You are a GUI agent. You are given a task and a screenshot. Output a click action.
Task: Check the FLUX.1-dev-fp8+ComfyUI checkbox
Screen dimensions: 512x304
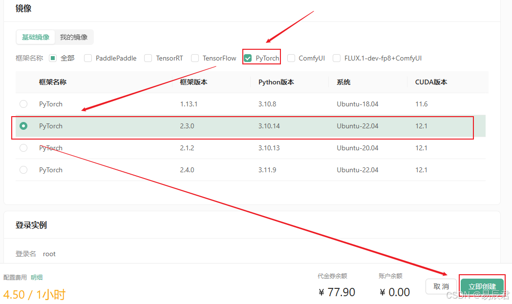336,58
